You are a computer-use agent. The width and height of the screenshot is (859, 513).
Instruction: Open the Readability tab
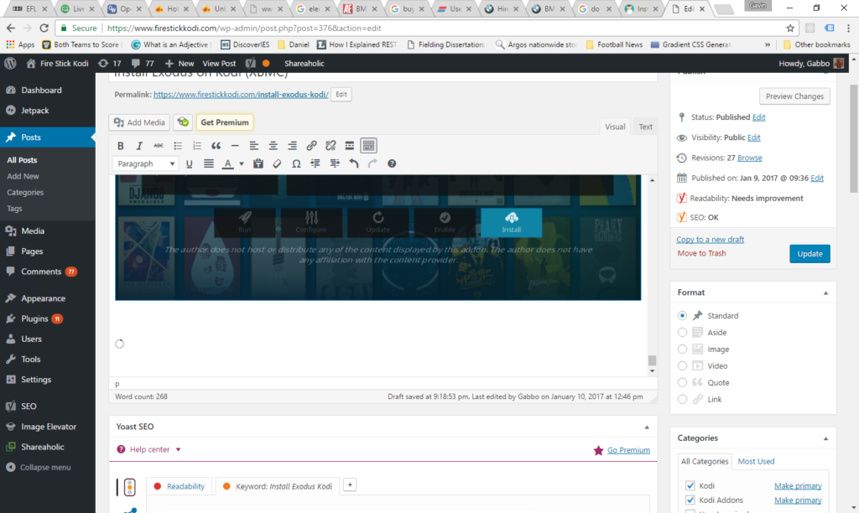[180, 486]
